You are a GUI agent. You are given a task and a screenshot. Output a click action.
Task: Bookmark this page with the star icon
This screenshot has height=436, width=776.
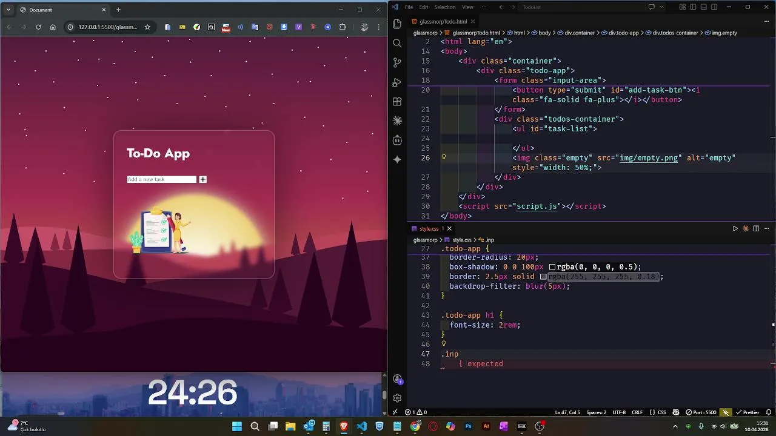[147, 27]
